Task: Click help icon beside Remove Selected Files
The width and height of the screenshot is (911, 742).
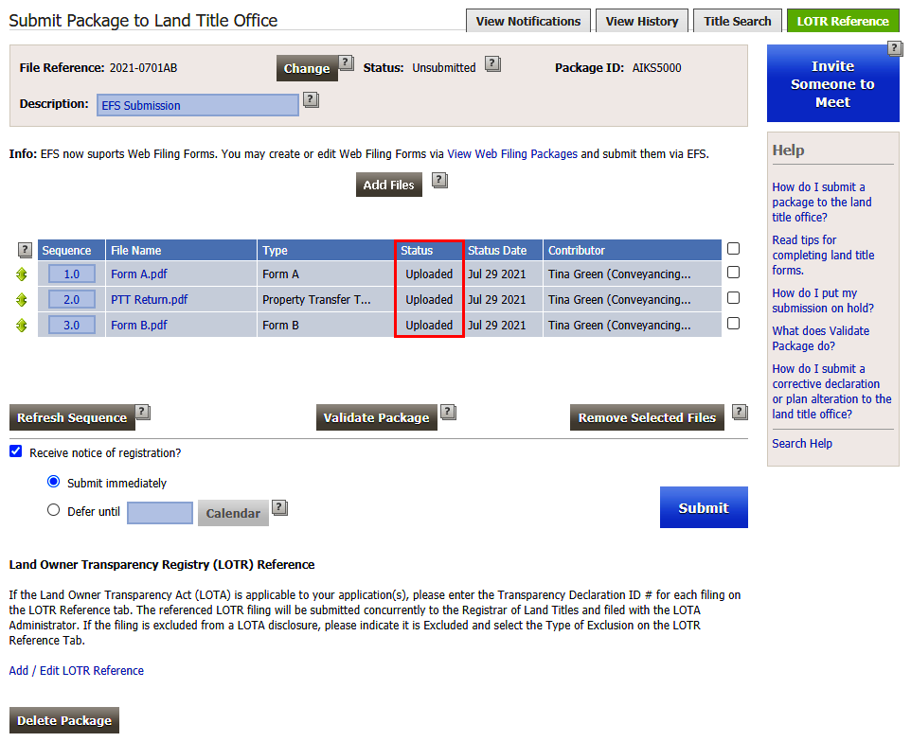Action: click(740, 413)
